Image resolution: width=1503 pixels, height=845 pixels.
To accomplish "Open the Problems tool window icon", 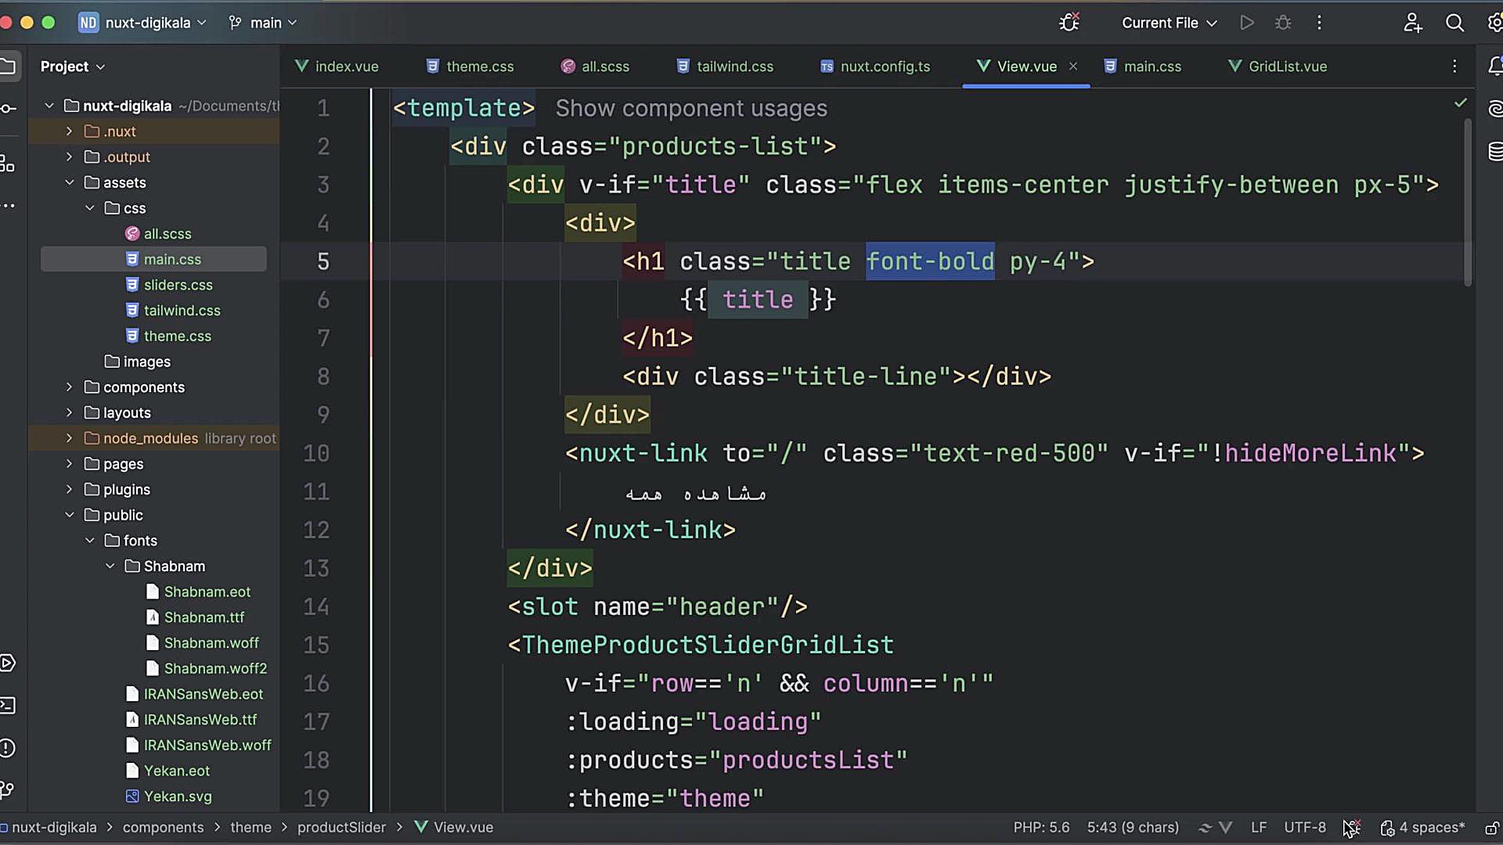I will pos(8,748).
